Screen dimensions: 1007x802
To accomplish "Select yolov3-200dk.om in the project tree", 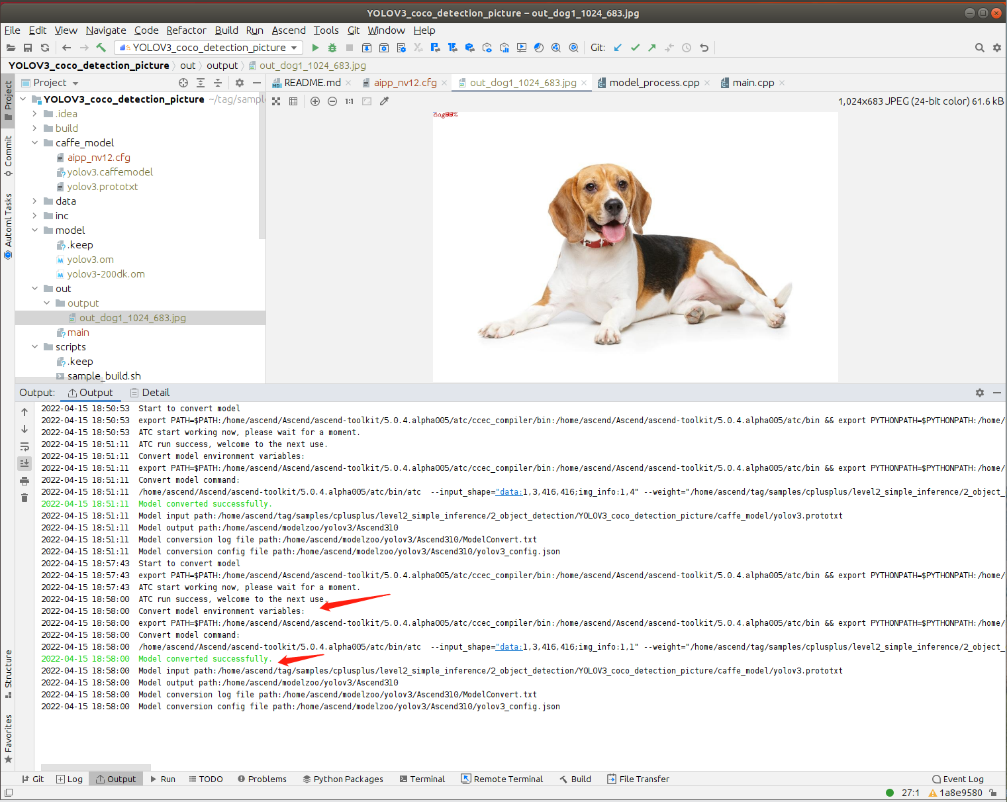I will pyautogui.click(x=106, y=274).
